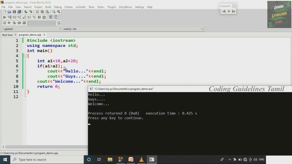Click the Step out debug icon
292x164 pixels.
[24, 17]
